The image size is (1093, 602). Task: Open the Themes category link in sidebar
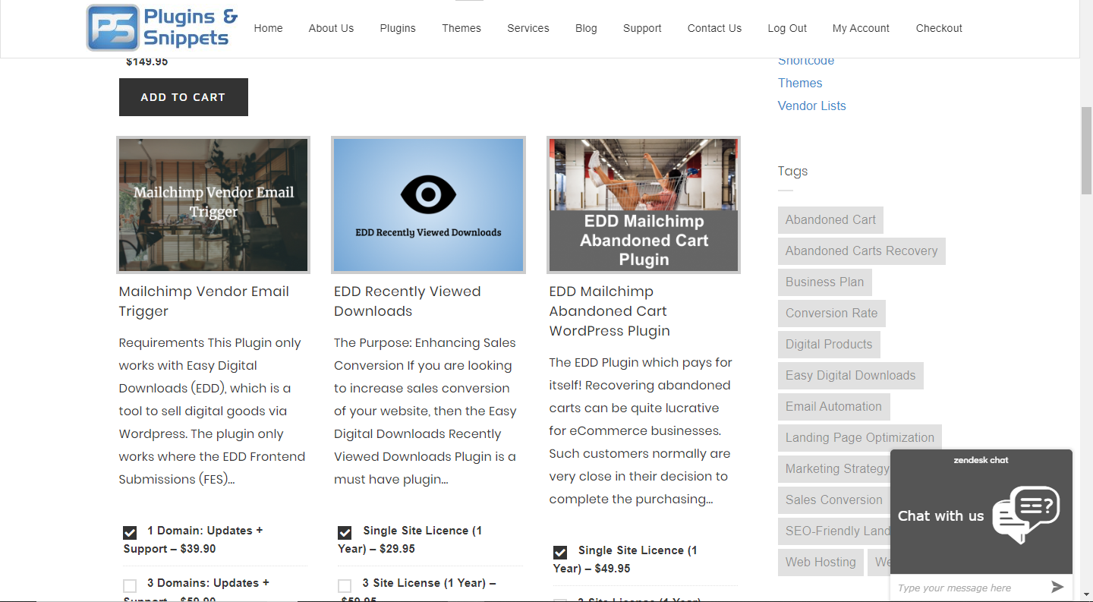(800, 83)
